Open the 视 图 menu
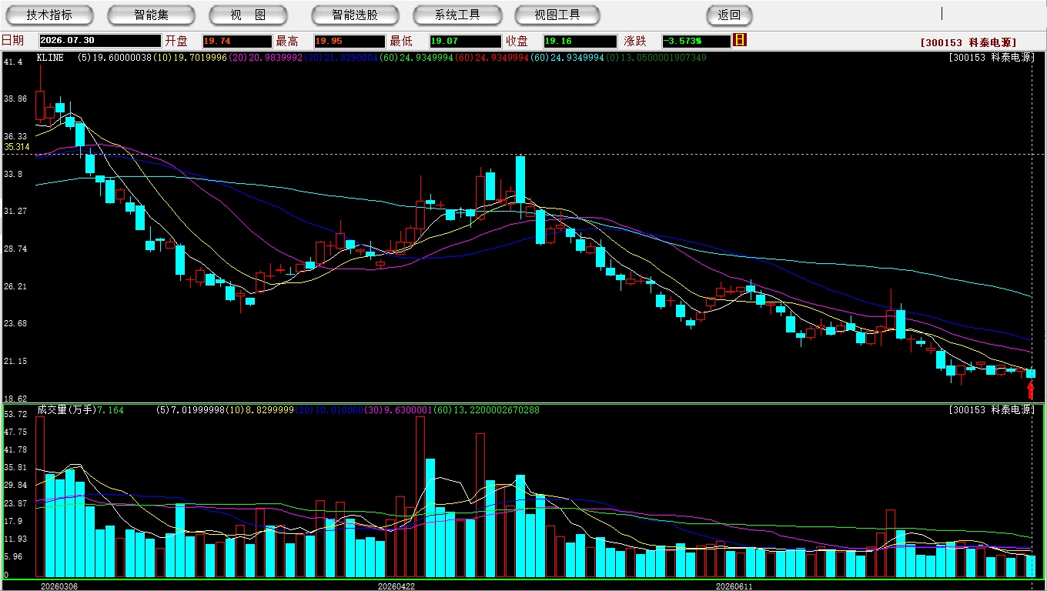 (x=248, y=15)
